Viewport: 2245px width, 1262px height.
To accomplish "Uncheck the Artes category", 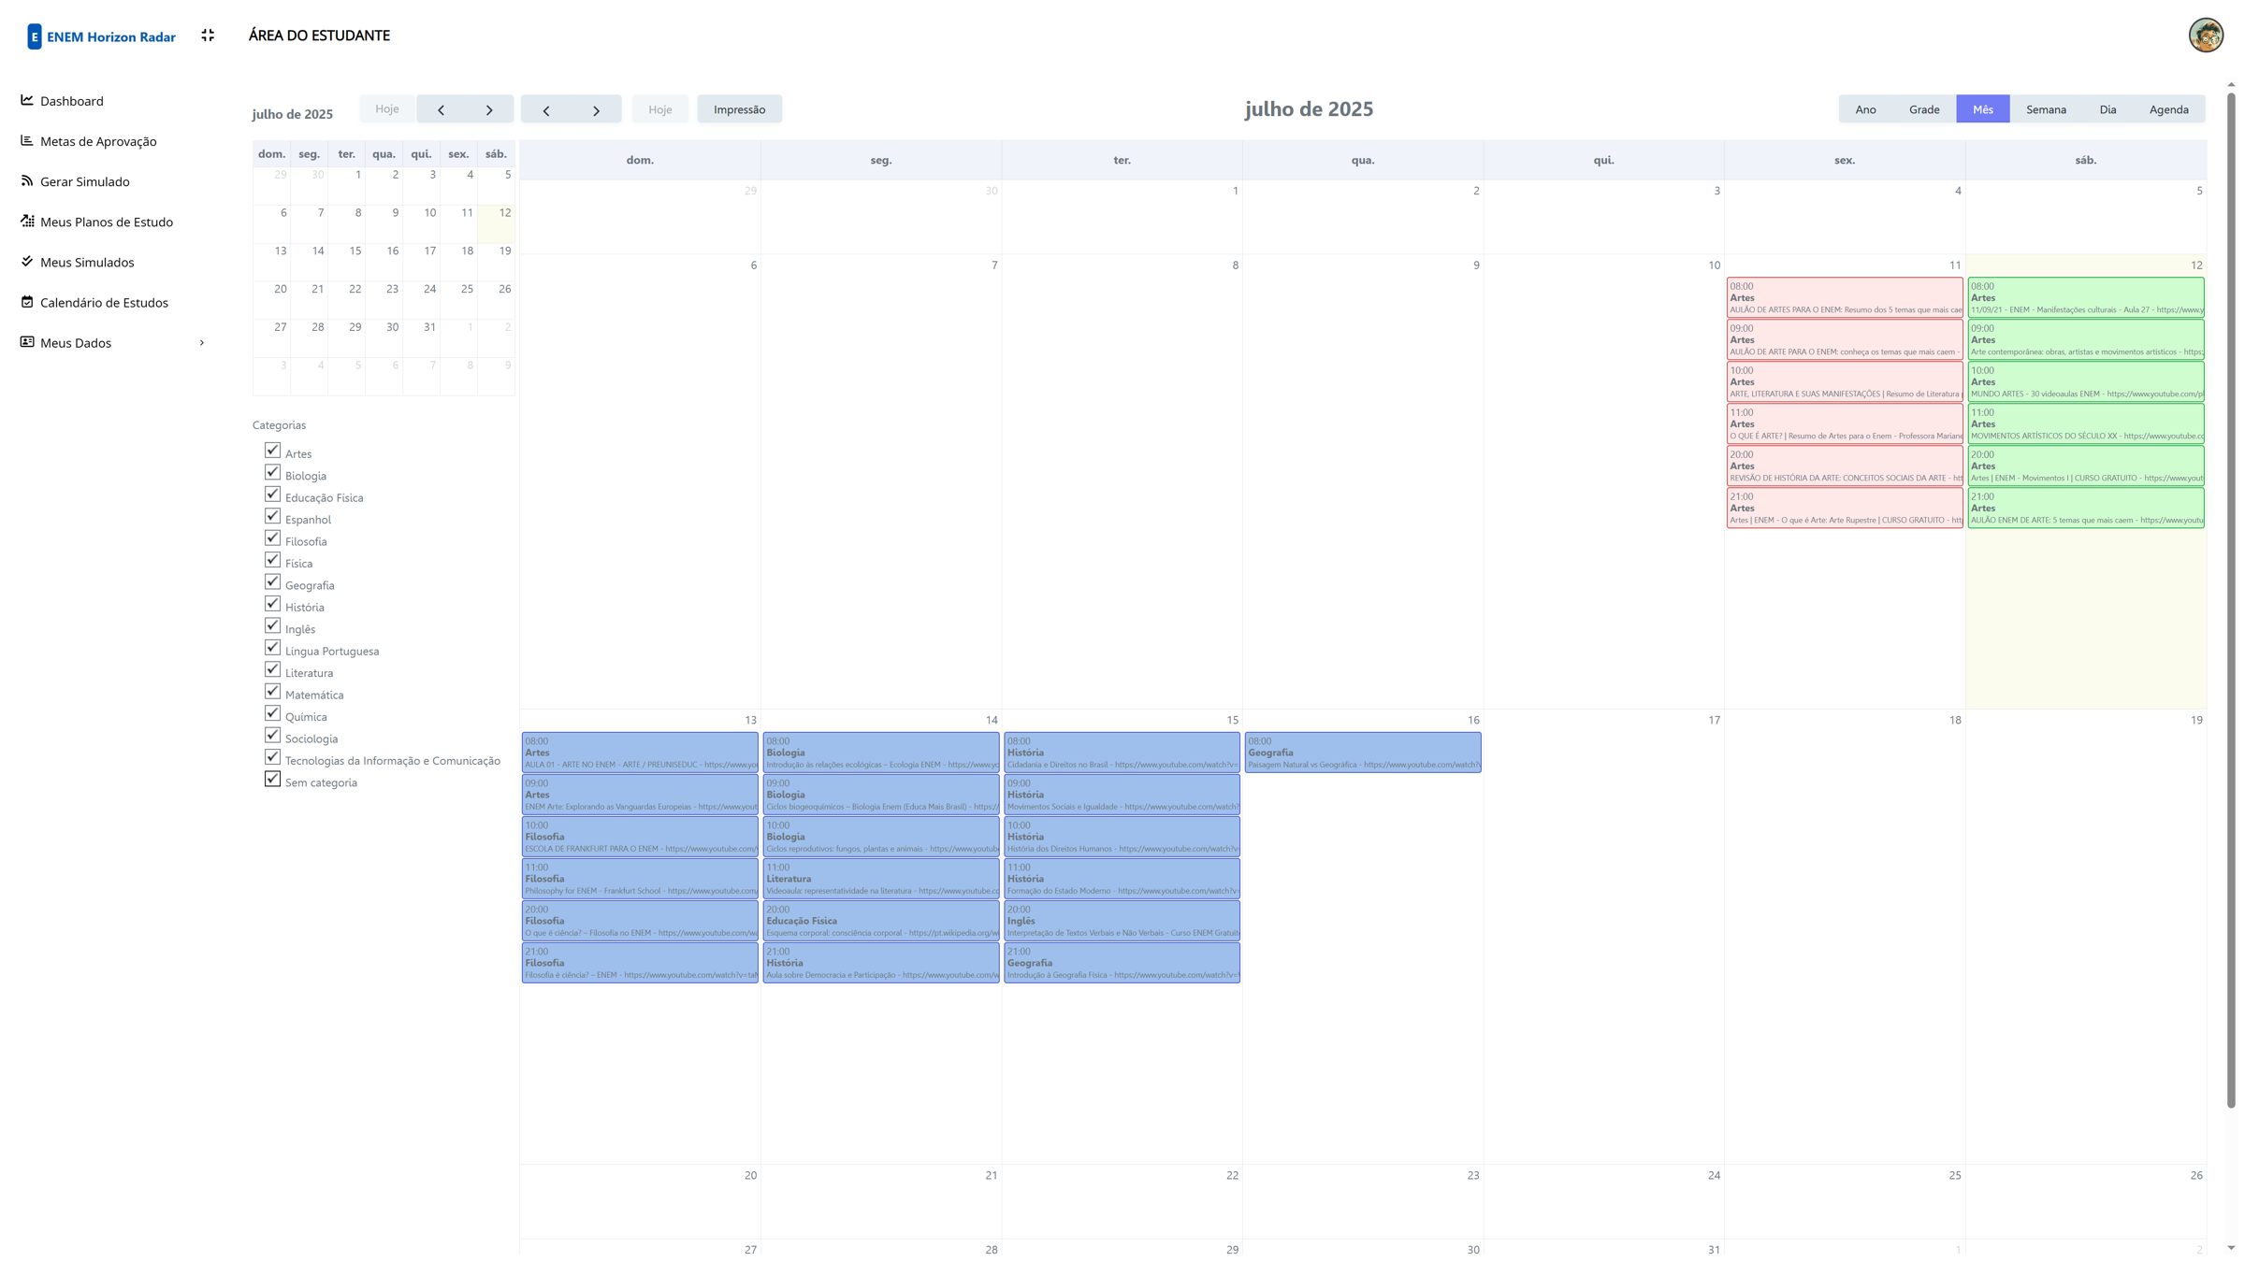I will tap(272, 451).
